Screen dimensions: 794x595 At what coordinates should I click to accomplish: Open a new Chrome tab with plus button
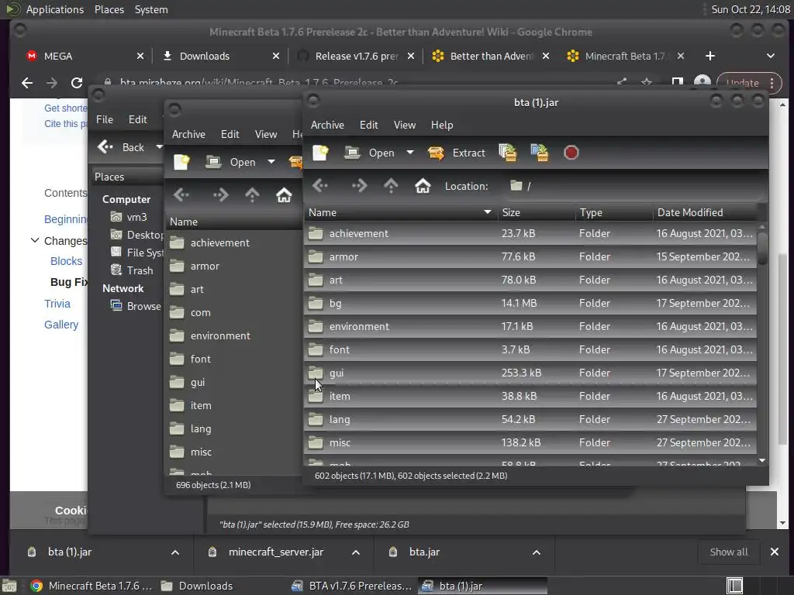(x=710, y=56)
